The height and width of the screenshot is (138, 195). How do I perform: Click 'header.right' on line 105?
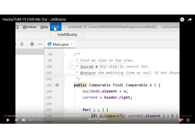point(117,97)
